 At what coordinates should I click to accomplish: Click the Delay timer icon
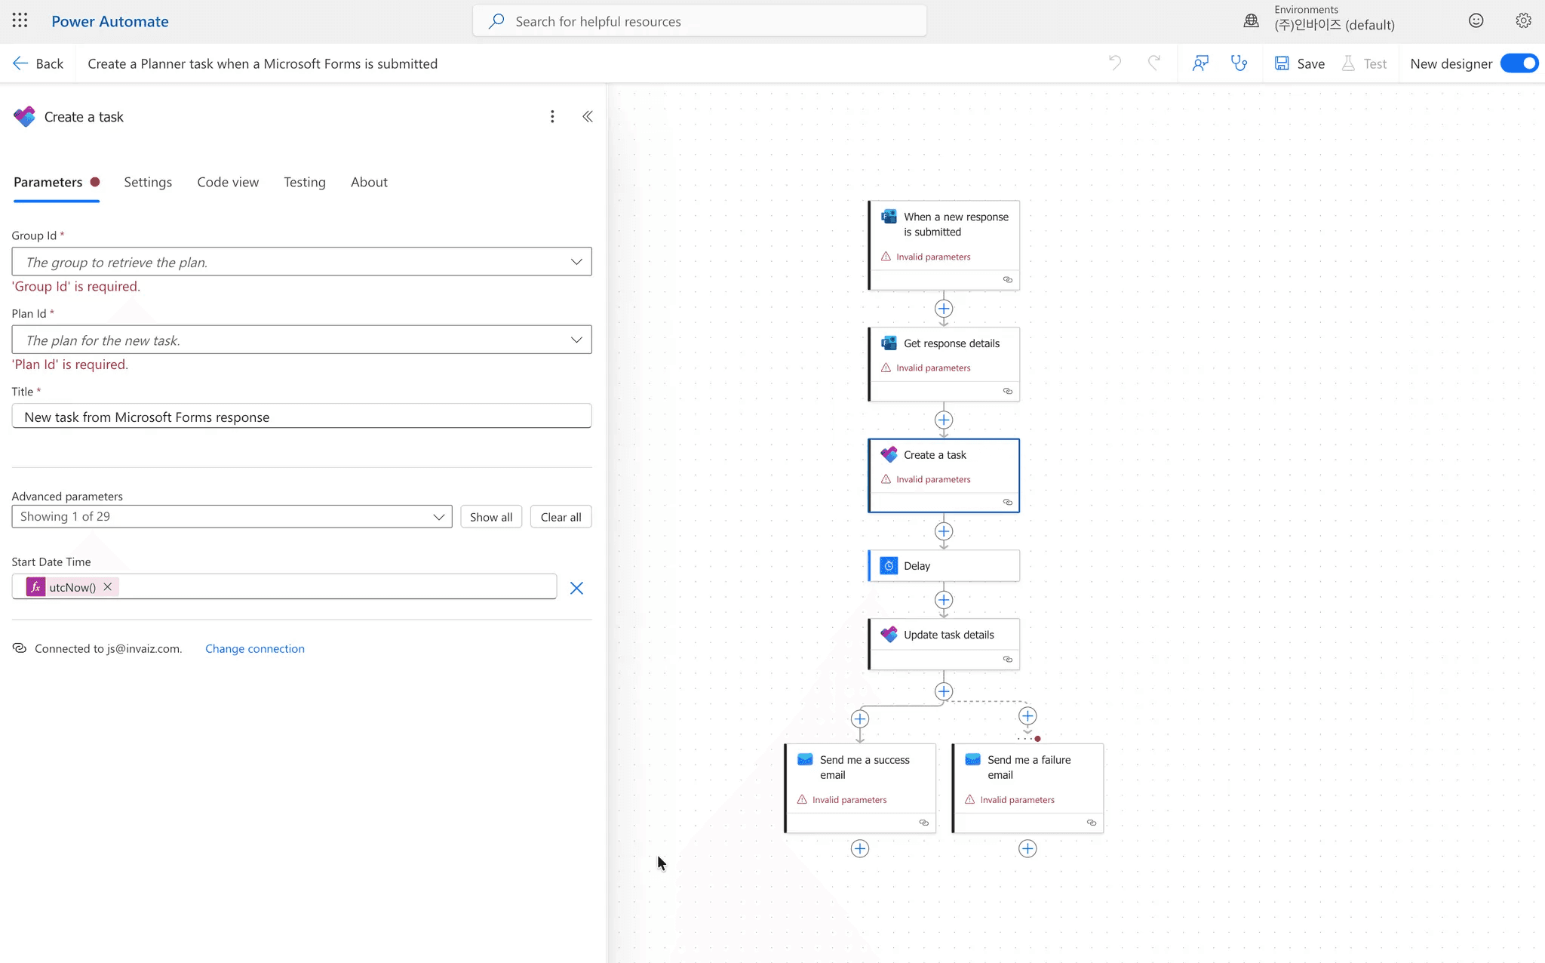pos(889,566)
